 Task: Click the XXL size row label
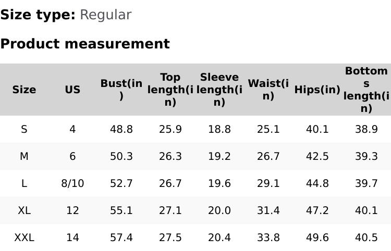tap(24, 237)
